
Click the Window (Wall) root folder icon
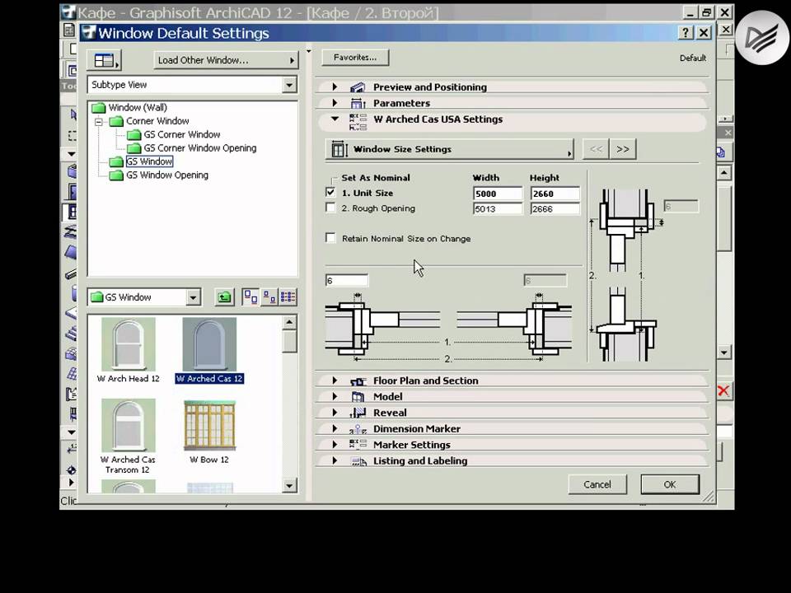coord(98,107)
